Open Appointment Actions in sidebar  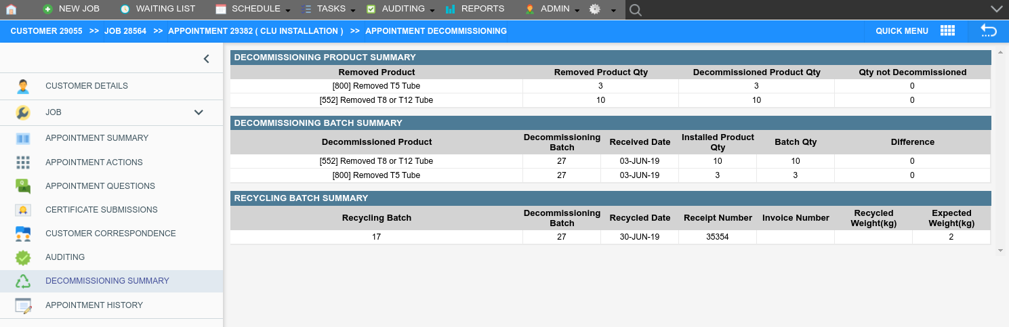(x=94, y=162)
